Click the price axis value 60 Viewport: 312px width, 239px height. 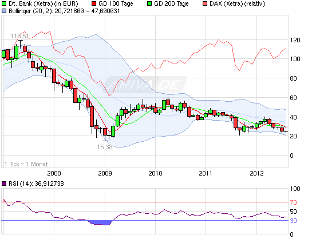(293, 98)
